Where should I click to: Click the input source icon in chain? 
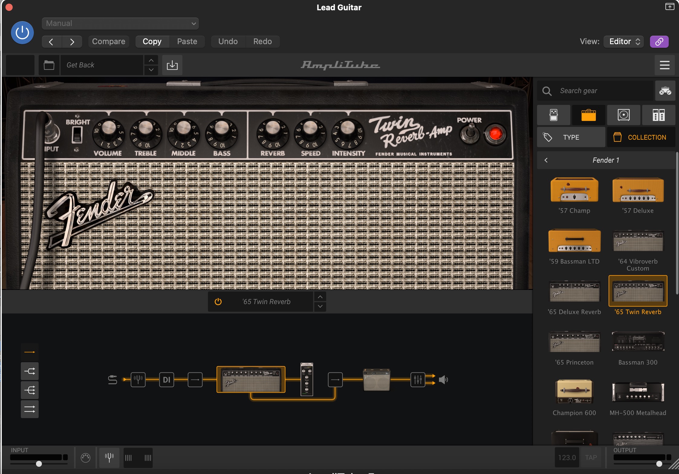(112, 380)
